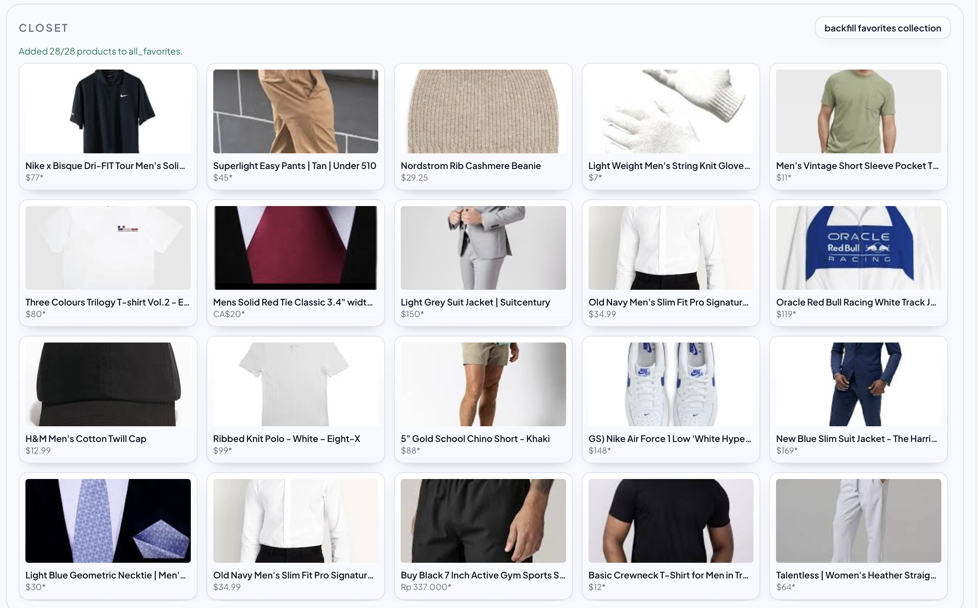978x608 pixels.
Task: Click the Gold School Chino Short Khaki image
Action: click(x=483, y=384)
